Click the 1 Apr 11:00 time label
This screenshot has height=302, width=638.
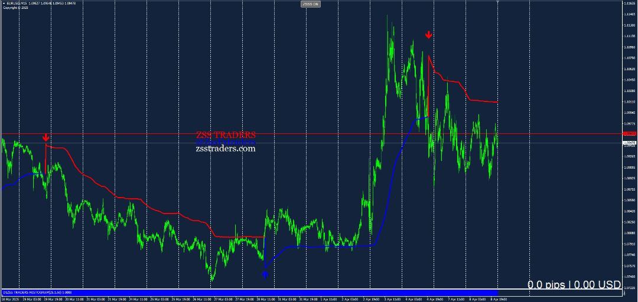click(329, 299)
